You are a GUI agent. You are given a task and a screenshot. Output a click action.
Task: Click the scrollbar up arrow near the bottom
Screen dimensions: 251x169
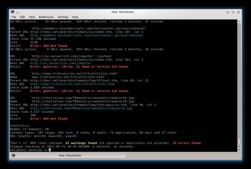point(239,147)
